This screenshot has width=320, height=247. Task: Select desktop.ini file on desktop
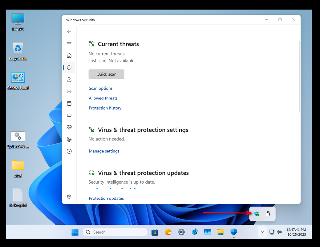point(18,198)
